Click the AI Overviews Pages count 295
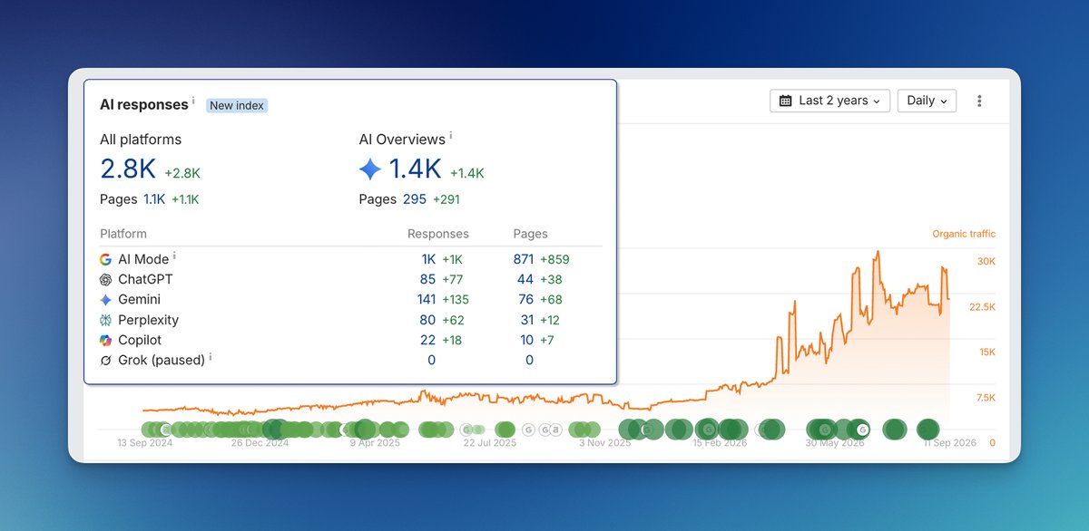This screenshot has width=1089, height=531. pos(415,199)
